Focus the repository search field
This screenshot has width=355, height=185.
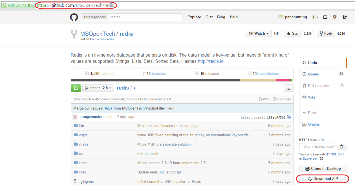pyautogui.click(x=144, y=17)
